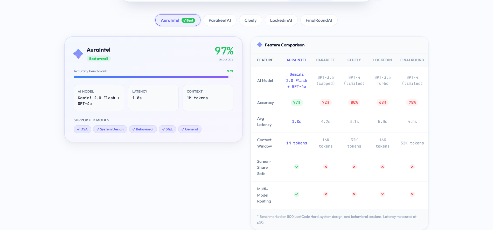This screenshot has width=493, height=230.
Task: Click the DSA mode chip
Action: [82, 129]
